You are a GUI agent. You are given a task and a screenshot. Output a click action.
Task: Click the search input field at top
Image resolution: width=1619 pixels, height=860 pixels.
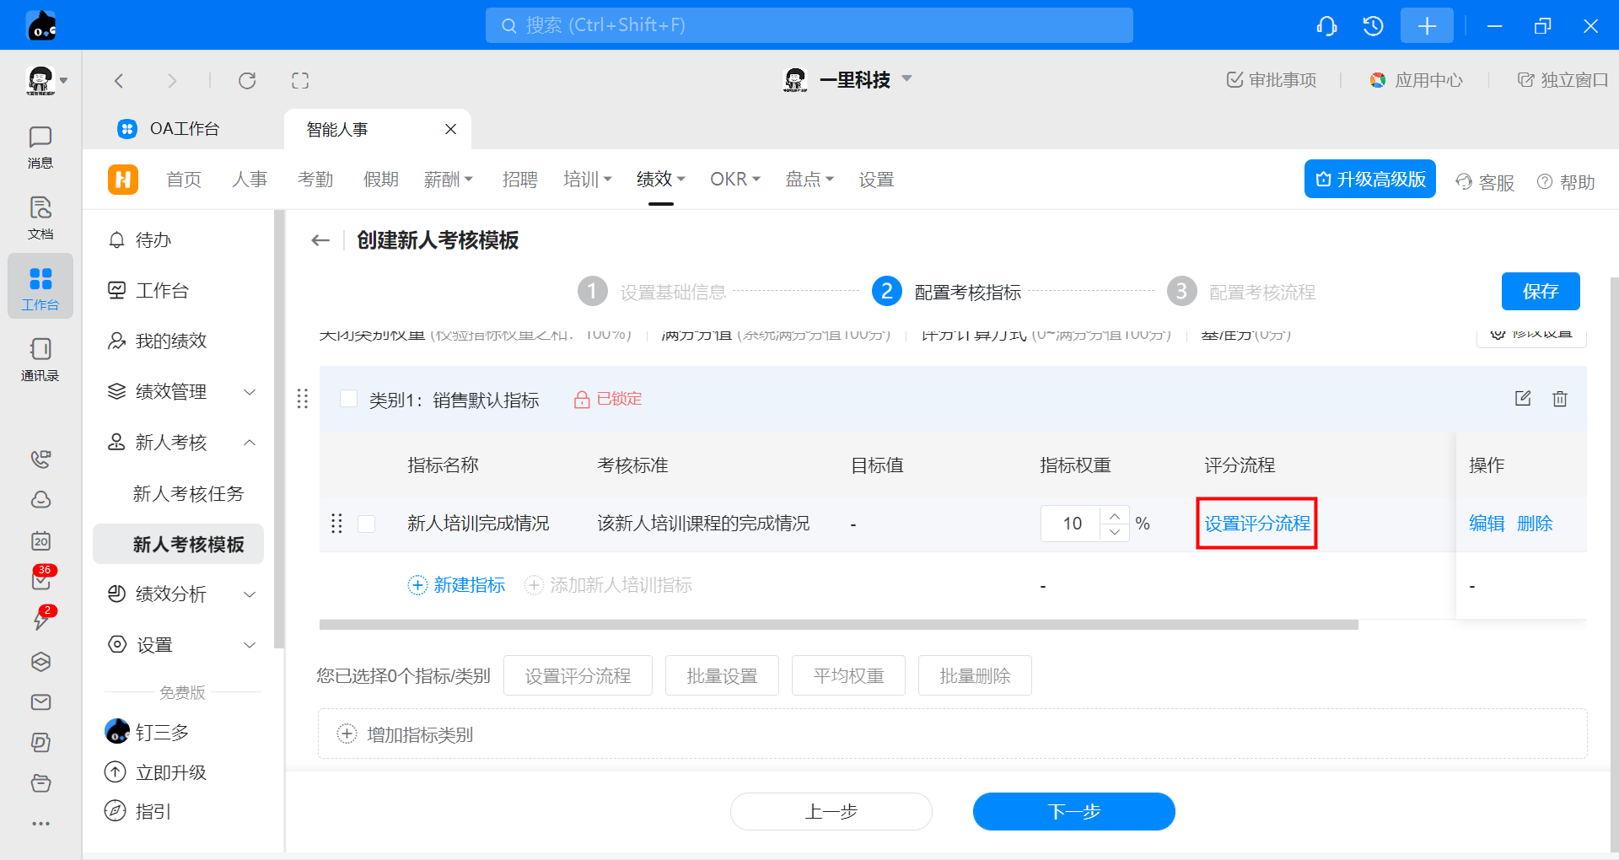click(x=808, y=25)
